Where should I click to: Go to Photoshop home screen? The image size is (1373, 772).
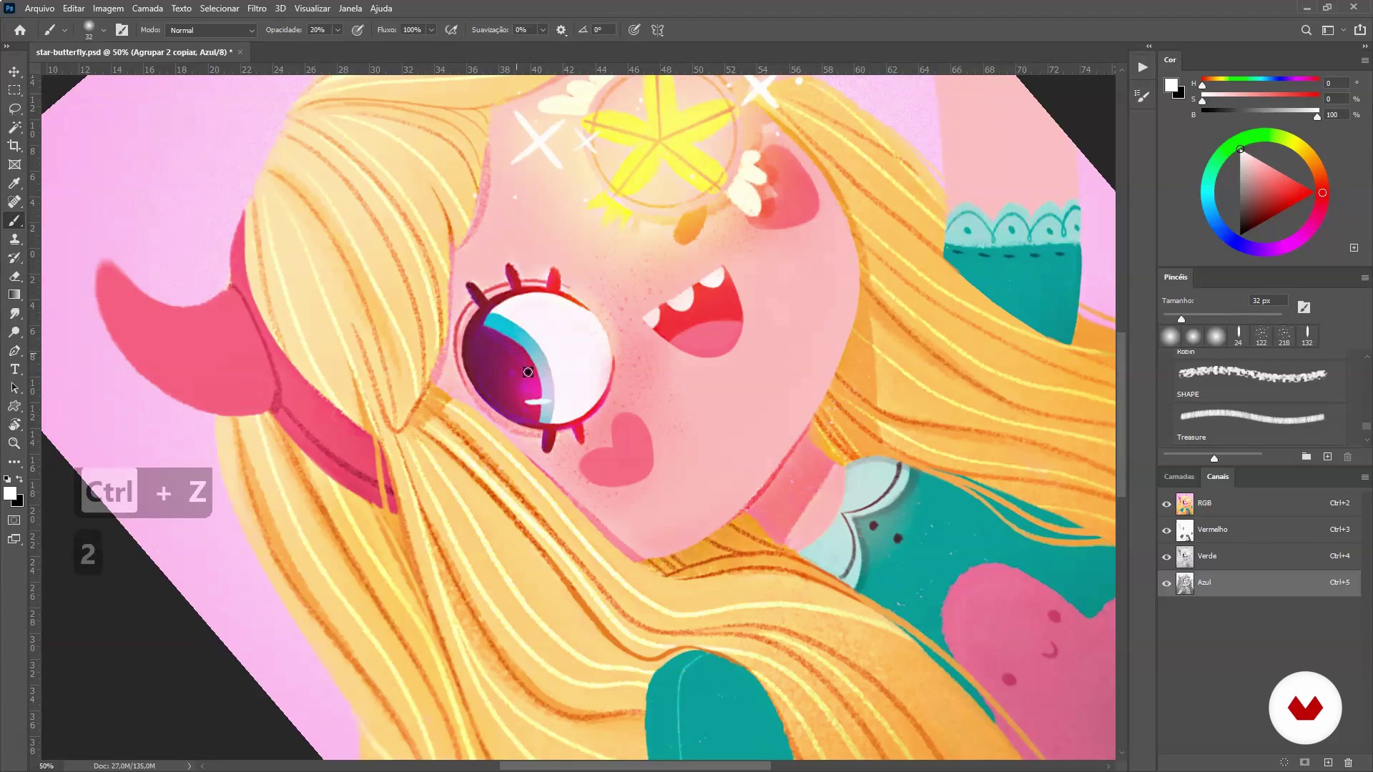pos(20,30)
